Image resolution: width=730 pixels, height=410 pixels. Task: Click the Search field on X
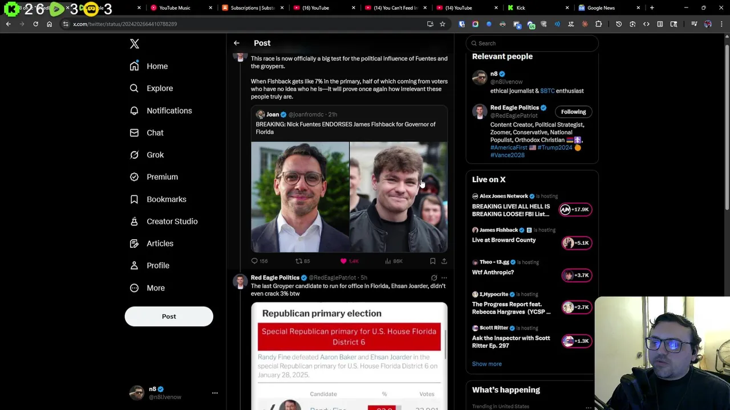(x=532, y=43)
